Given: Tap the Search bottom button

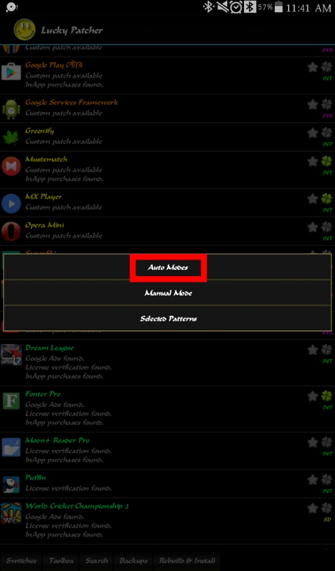Looking at the screenshot, I should pyautogui.click(x=96, y=561).
